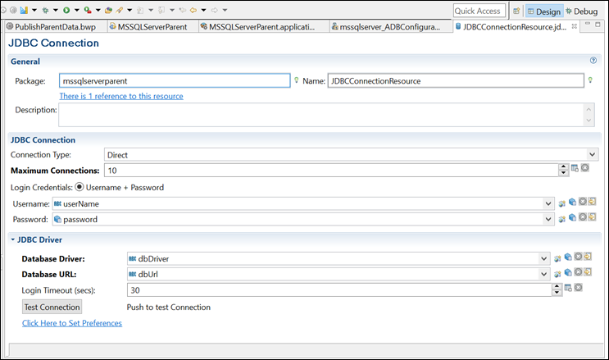Click lightbulb icon next to Package field
The image size is (609, 360).
(x=296, y=80)
